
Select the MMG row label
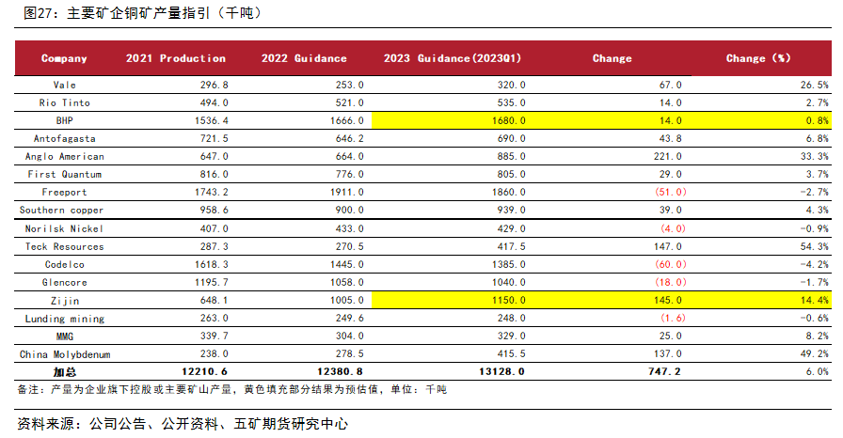click(65, 336)
